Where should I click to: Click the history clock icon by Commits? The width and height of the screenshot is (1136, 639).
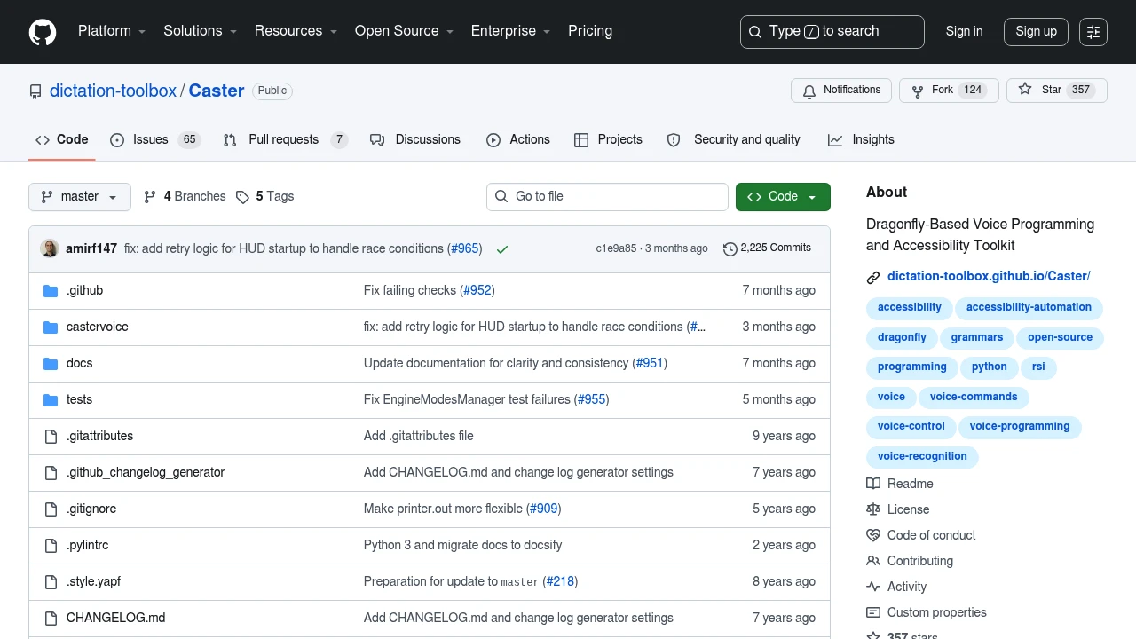click(x=730, y=248)
